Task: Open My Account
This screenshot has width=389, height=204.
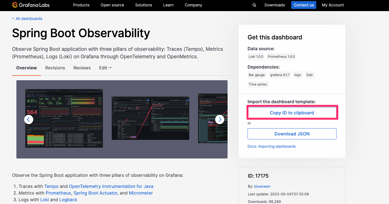Action: (x=333, y=5)
